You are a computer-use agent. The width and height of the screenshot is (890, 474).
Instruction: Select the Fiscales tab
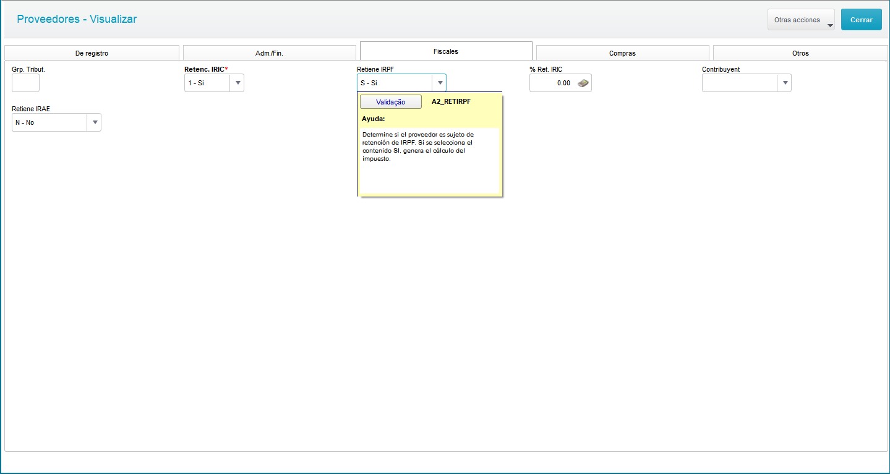pos(446,51)
